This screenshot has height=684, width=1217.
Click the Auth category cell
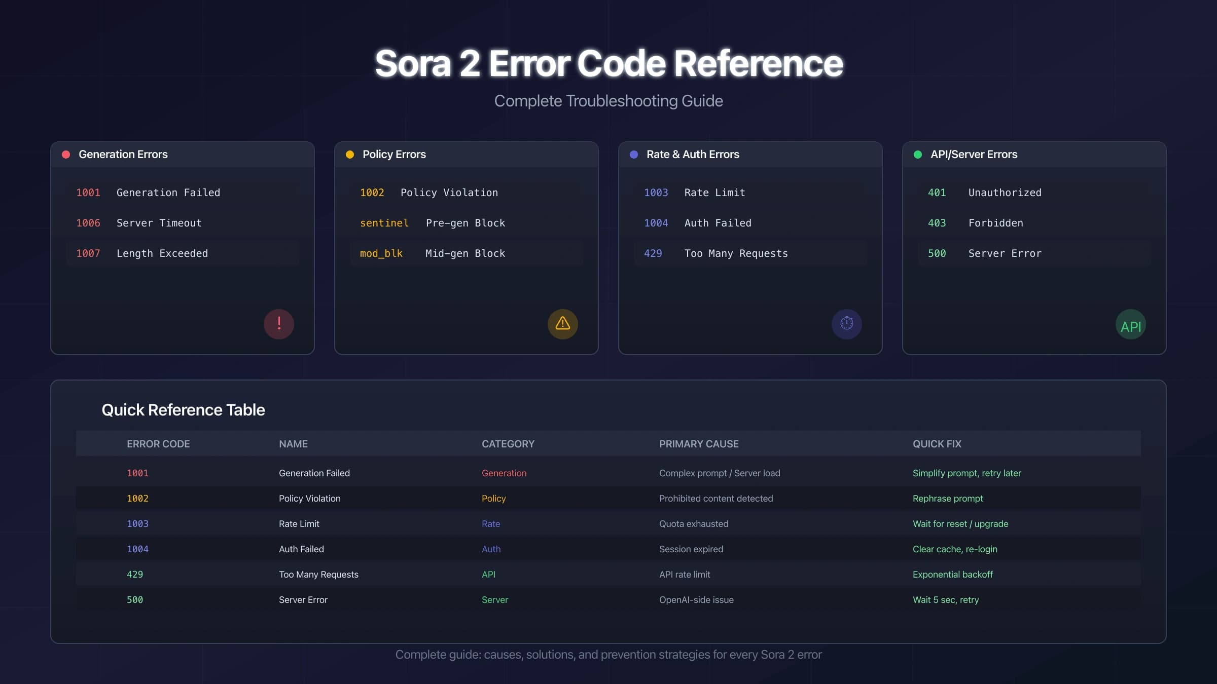click(x=491, y=549)
